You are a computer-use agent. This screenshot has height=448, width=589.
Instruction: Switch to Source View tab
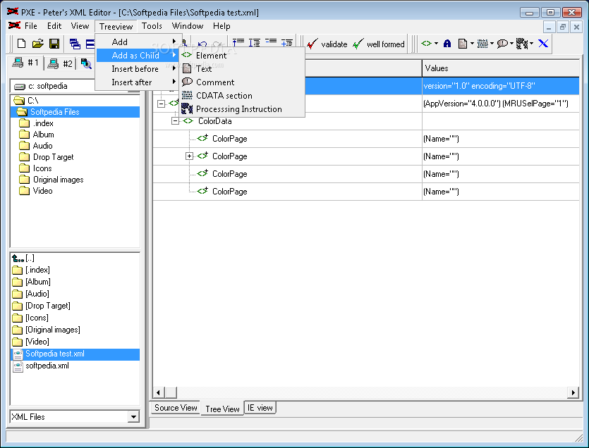[x=176, y=408]
